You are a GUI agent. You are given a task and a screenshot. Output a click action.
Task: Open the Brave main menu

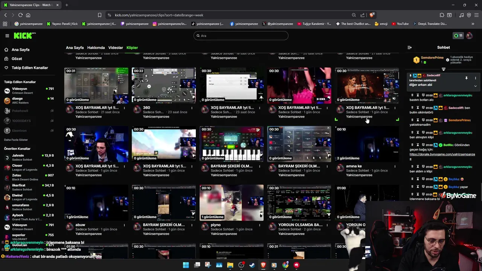(x=476, y=15)
